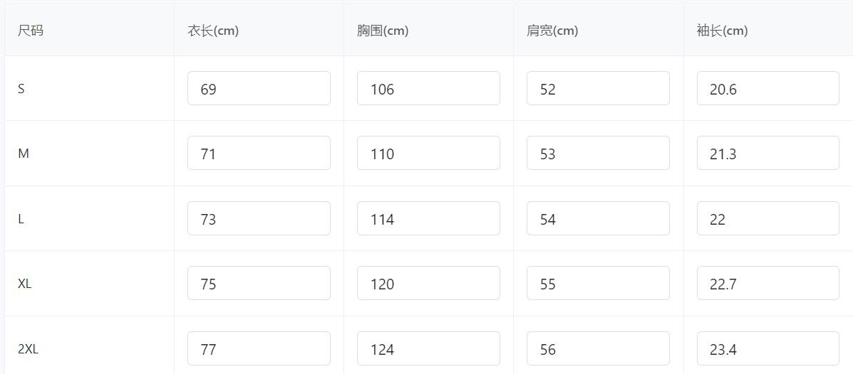Click the L size 衣长 input showing 73
The height and width of the screenshot is (374, 853).
[259, 219]
